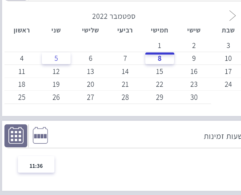Image resolution: width=241 pixels, height=195 pixels.
Task: Click date 12 in Monday column
Action: click(x=56, y=72)
